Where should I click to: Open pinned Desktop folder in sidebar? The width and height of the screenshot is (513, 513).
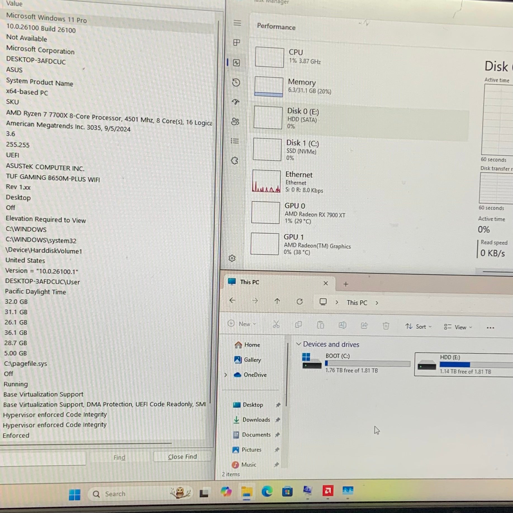coord(248,405)
